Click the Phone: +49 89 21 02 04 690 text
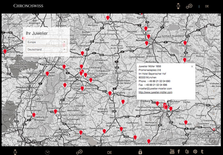223x155 pixels. point(154,81)
